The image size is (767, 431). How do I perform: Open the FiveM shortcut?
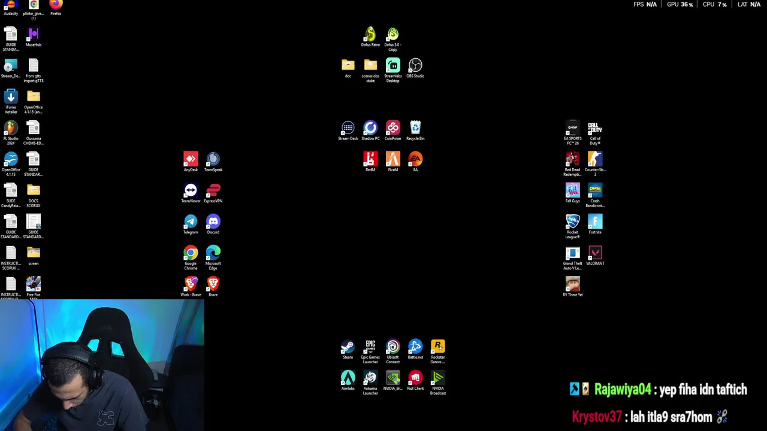393,162
